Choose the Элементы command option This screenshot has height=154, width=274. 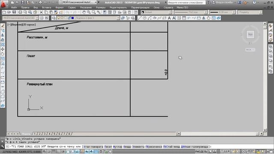pyautogui.click(x=138, y=147)
